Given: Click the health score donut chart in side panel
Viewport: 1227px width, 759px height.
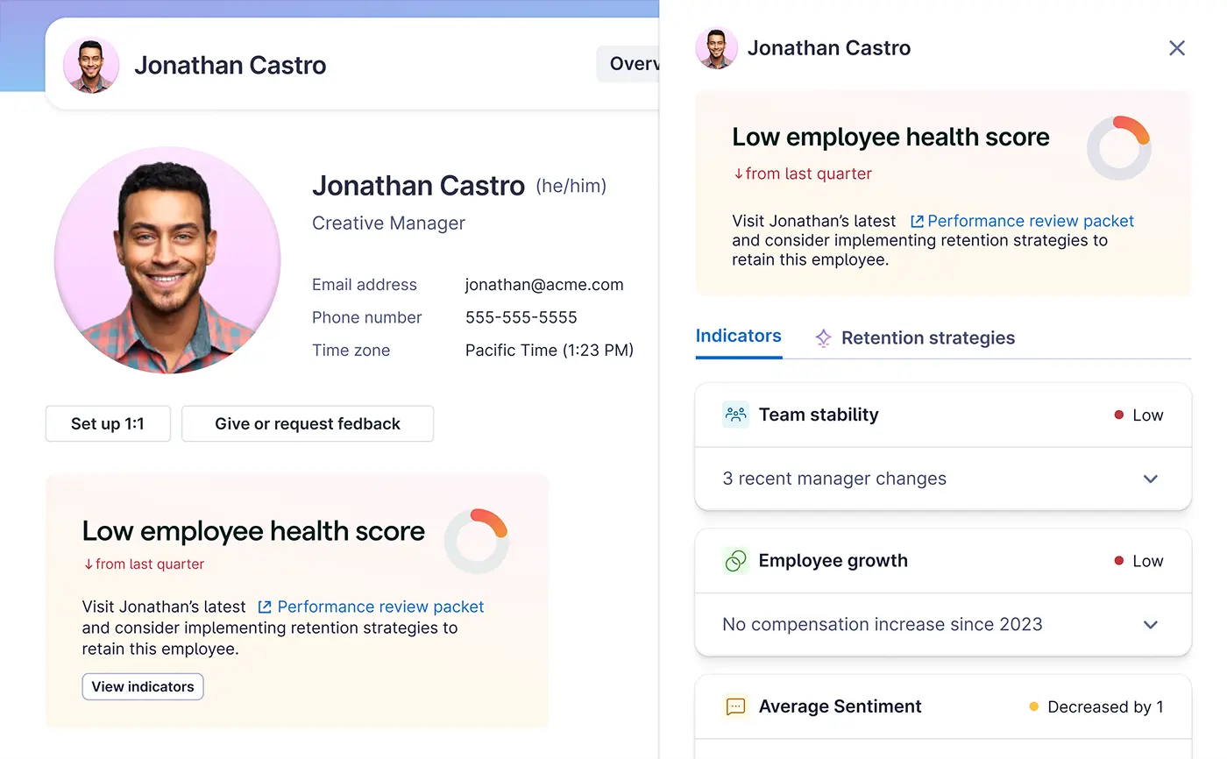Looking at the screenshot, I should [x=1119, y=146].
